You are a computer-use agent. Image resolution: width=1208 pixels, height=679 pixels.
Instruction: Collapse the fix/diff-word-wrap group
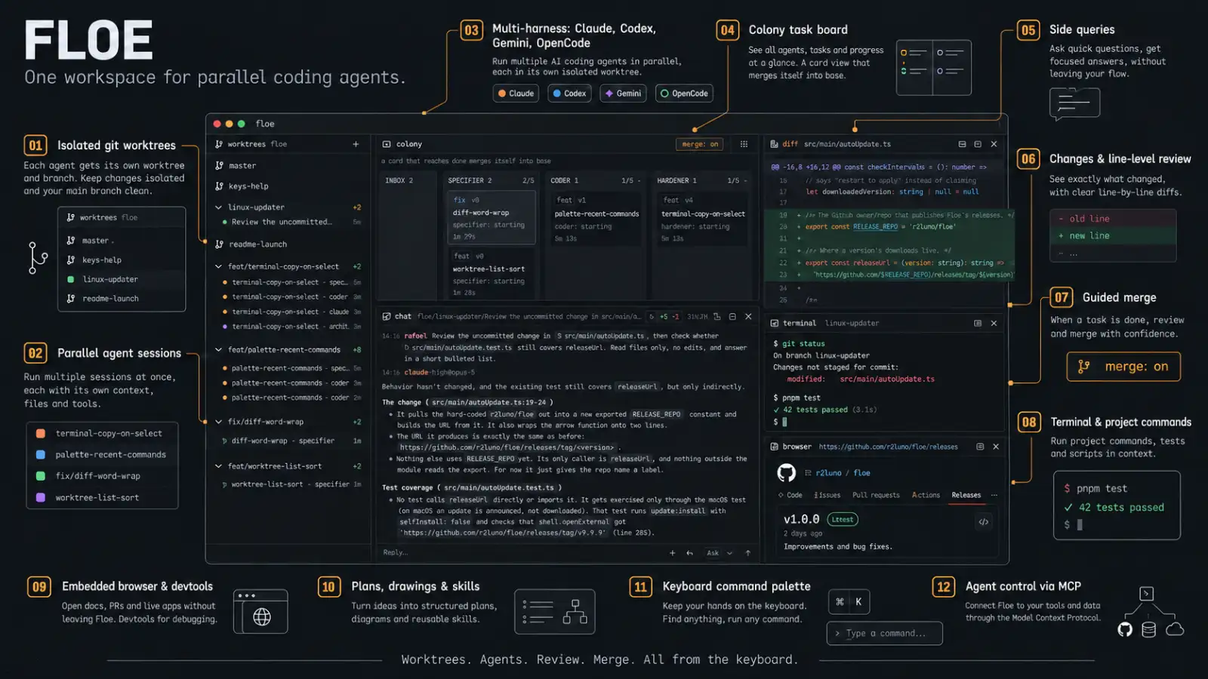pyautogui.click(x=219, y=422)
